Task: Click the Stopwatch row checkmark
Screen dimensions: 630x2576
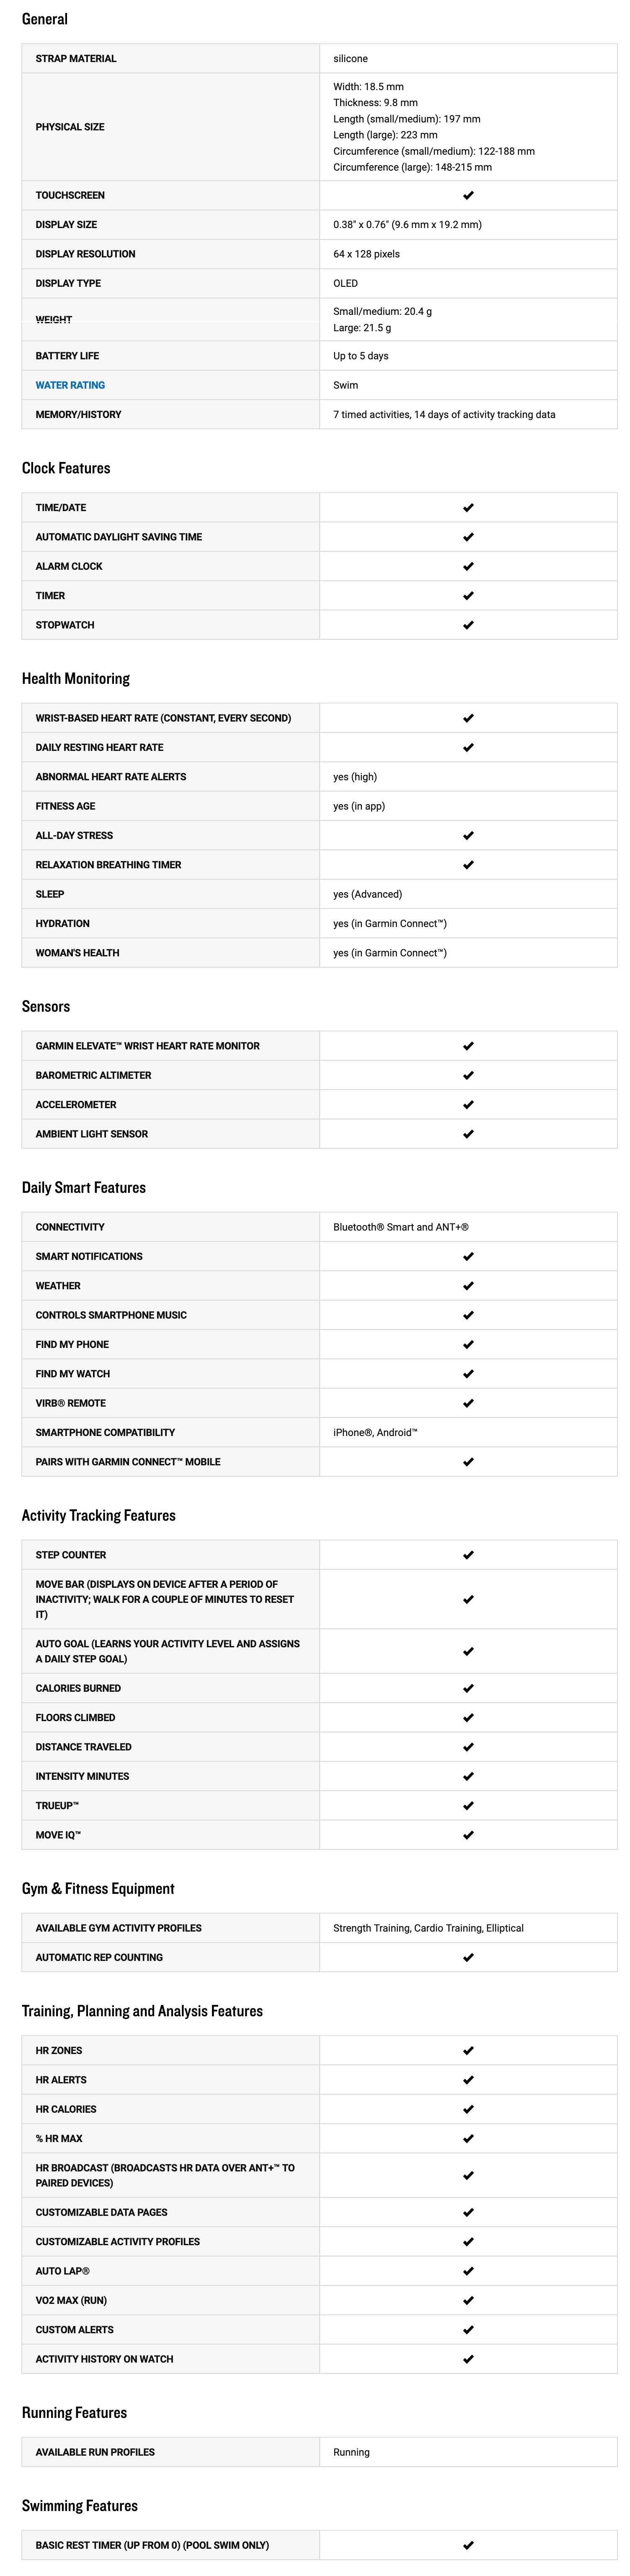Action: click(468, 626)
